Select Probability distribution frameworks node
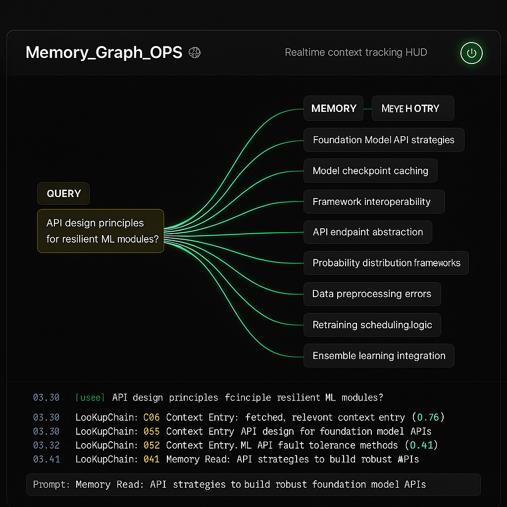The image size is (507, 507). pyautogui.click(x=386, y=263)
